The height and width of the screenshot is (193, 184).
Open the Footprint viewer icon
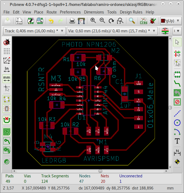click(x=40, y=21)
